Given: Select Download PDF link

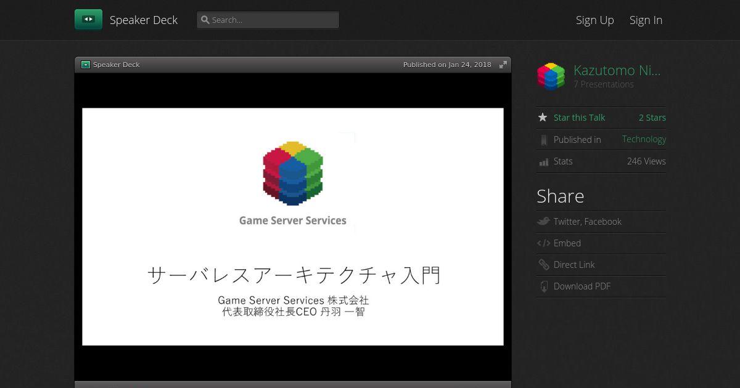Looking at the screenshot, I should 582,286.
